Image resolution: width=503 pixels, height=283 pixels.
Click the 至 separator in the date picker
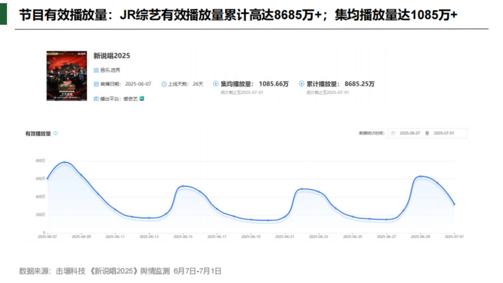[427, 133]
